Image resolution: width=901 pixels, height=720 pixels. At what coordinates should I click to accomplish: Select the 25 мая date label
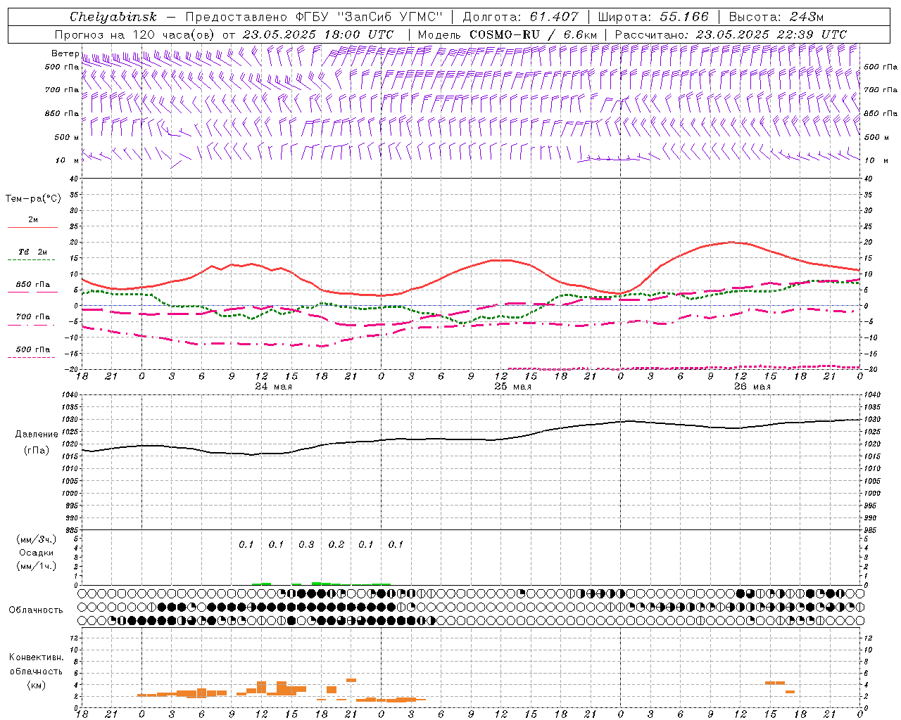tap(512, 387)
